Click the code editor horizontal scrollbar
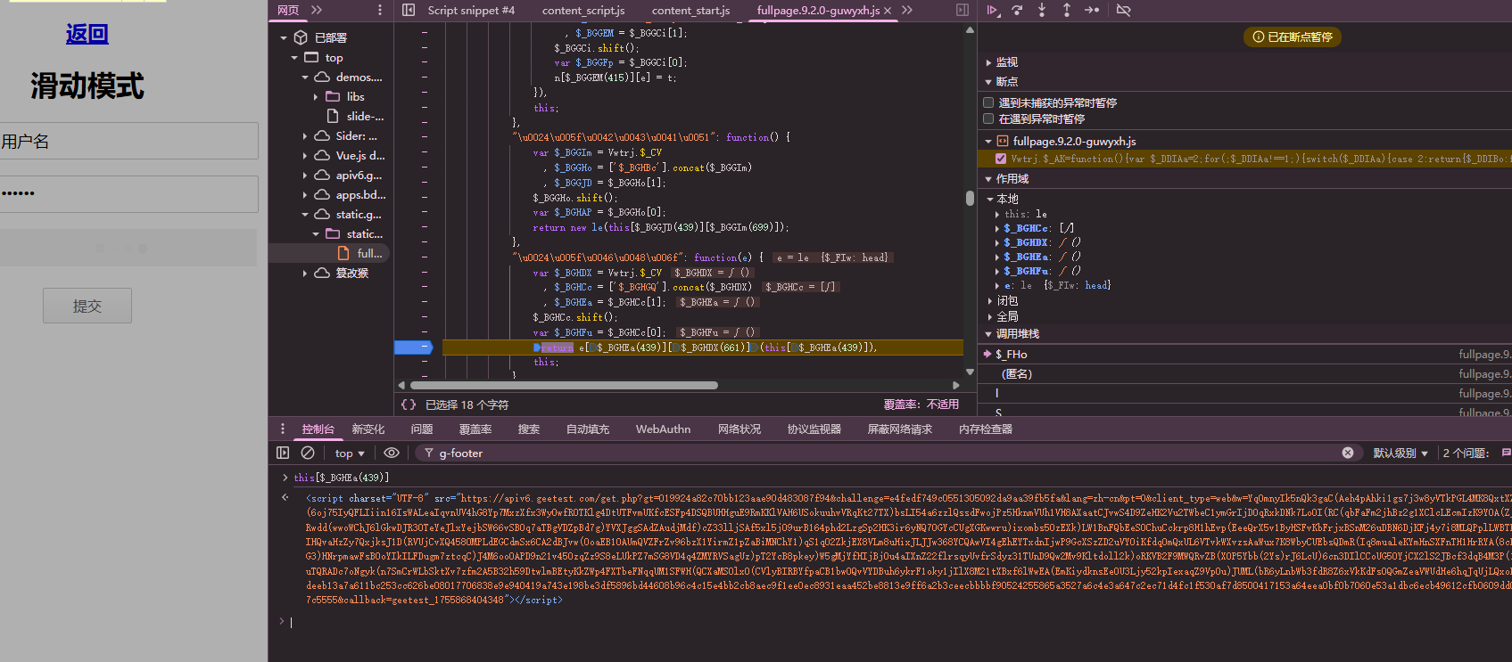The width and height of the screenshot is (1512, 662). point(564,385)
